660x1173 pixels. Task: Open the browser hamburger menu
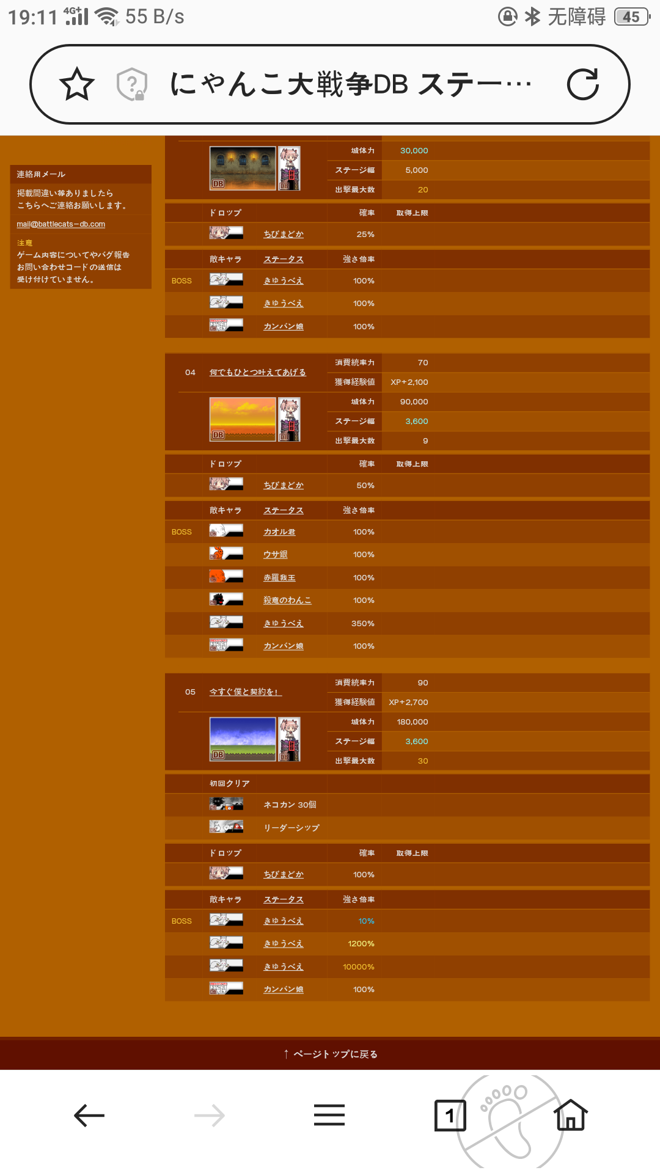click(329, 1116)
